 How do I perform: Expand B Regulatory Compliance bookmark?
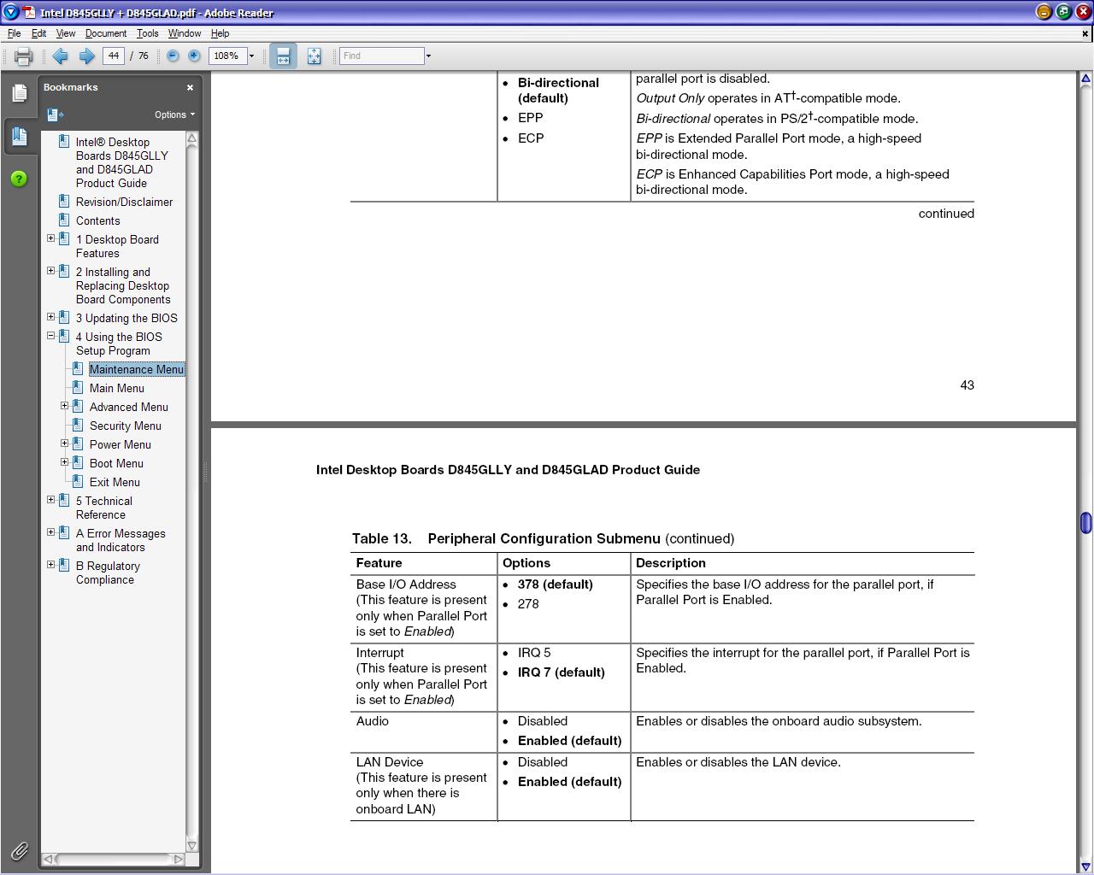[x=50, y=565]
